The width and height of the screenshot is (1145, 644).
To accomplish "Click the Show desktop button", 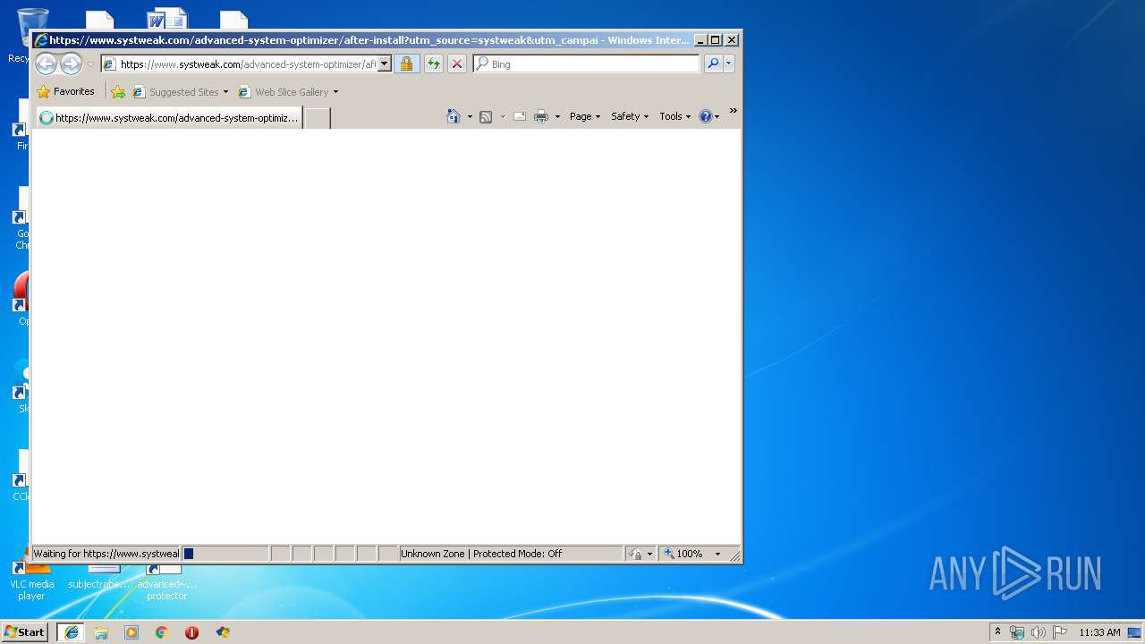I will coord(1134,632).
